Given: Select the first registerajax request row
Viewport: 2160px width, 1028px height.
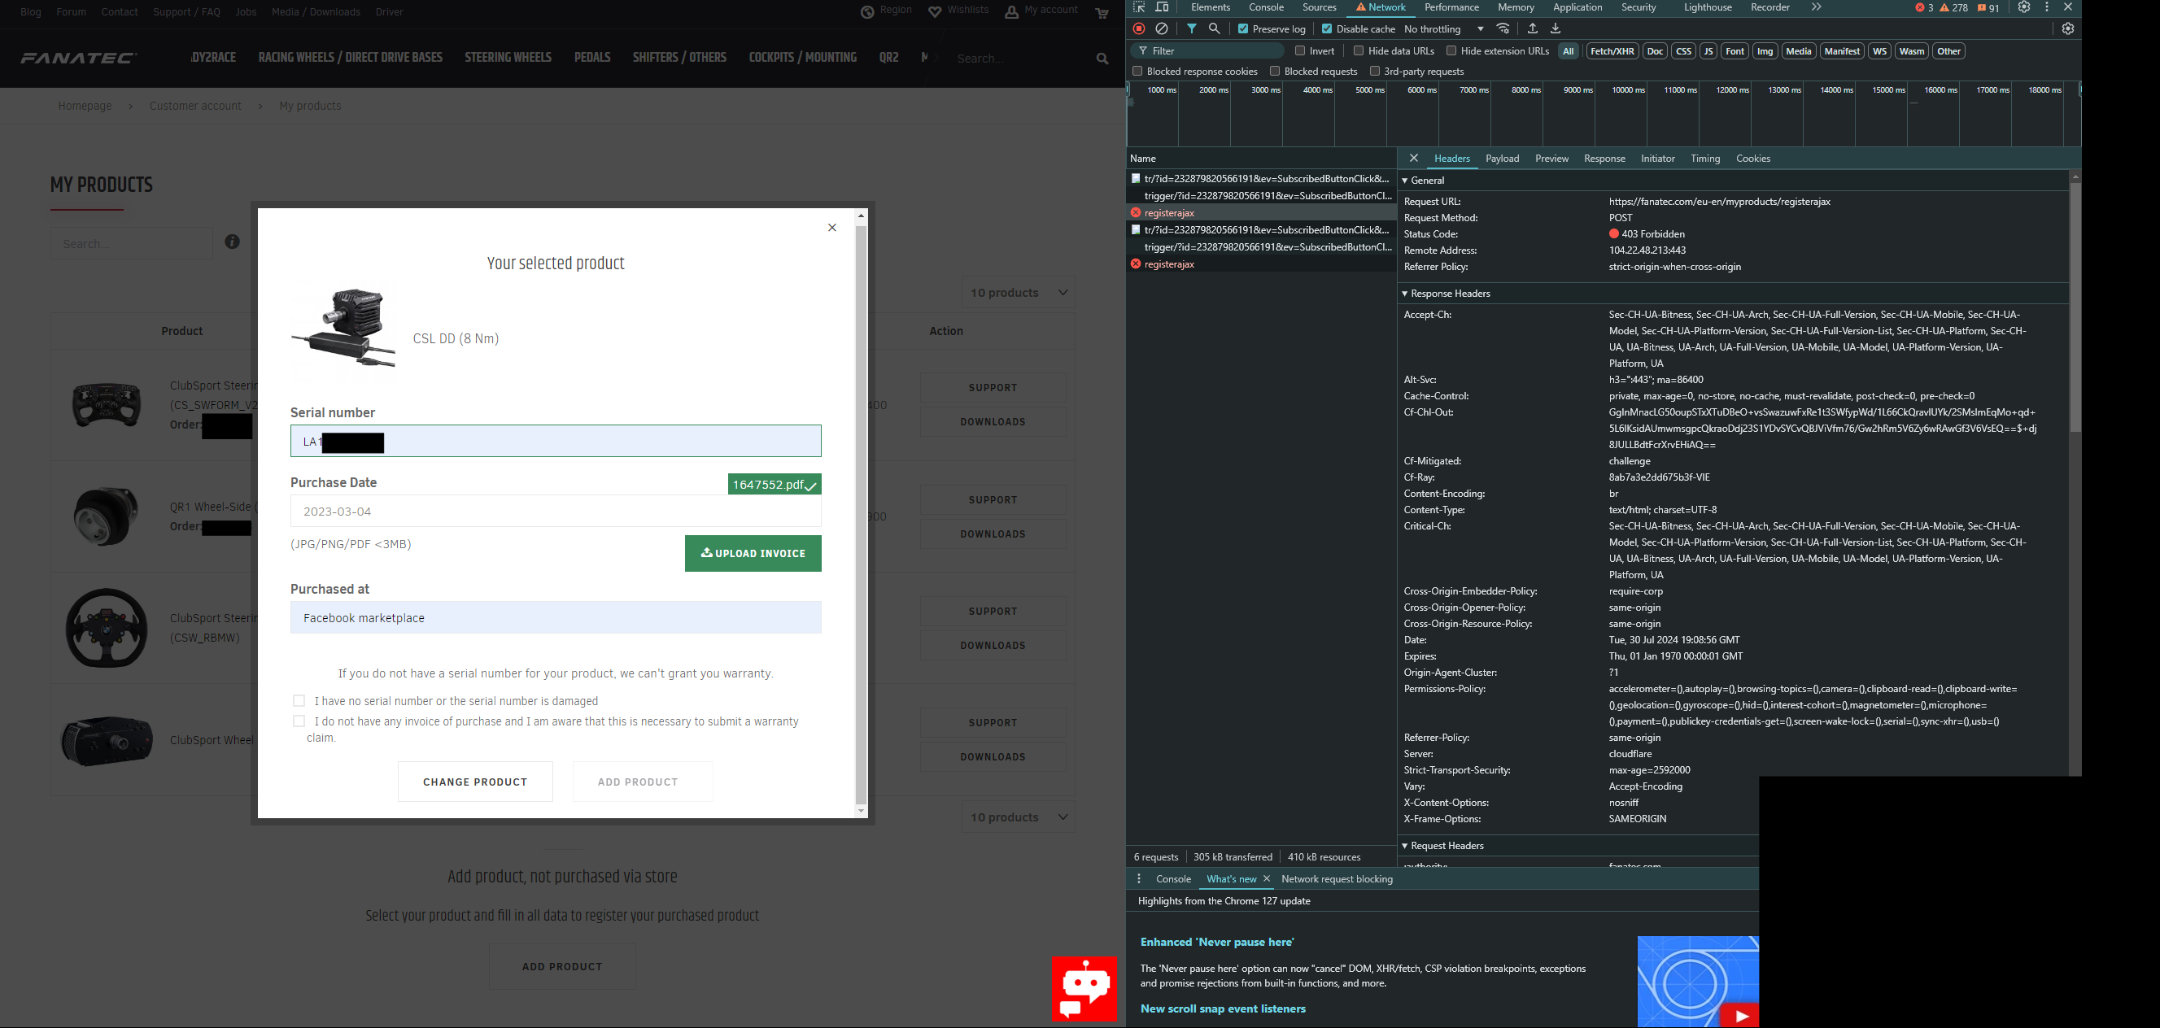Looking at the screenshot, I should (1260, 213).
